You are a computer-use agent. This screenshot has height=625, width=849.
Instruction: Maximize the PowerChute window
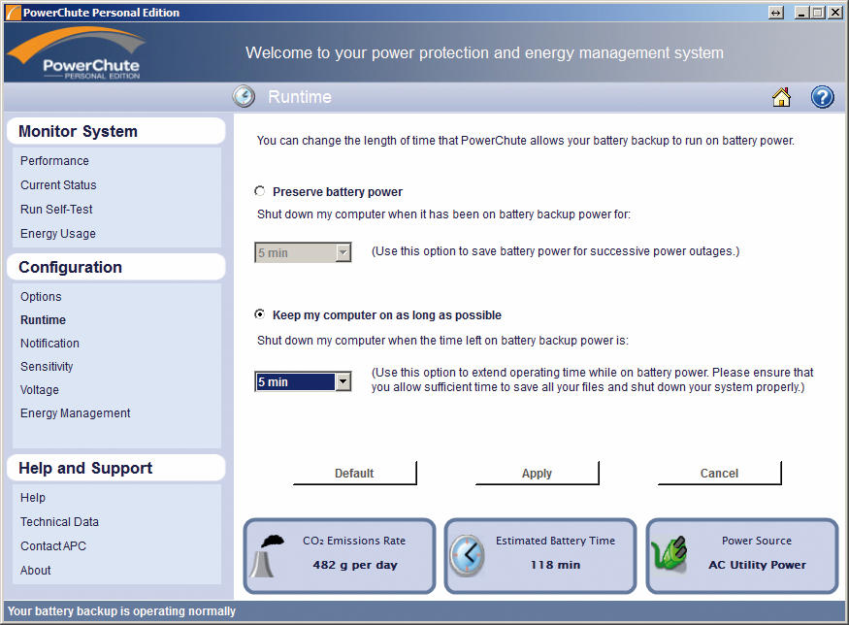point(818,13)
